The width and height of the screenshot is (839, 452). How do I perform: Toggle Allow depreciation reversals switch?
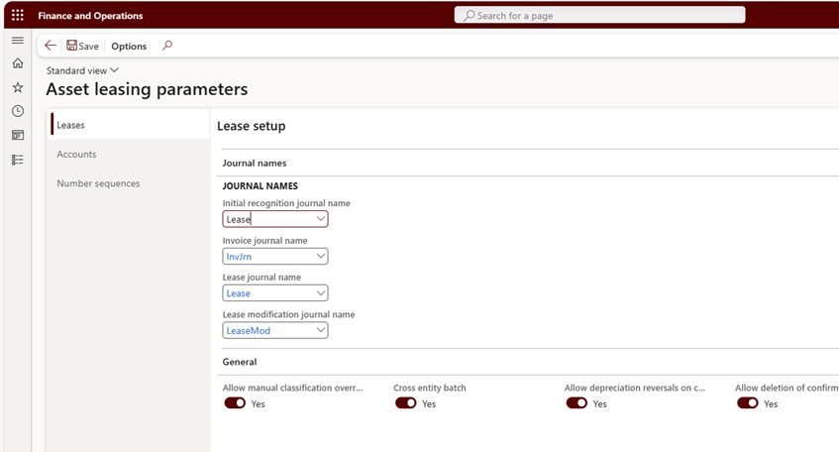[577, 402]
